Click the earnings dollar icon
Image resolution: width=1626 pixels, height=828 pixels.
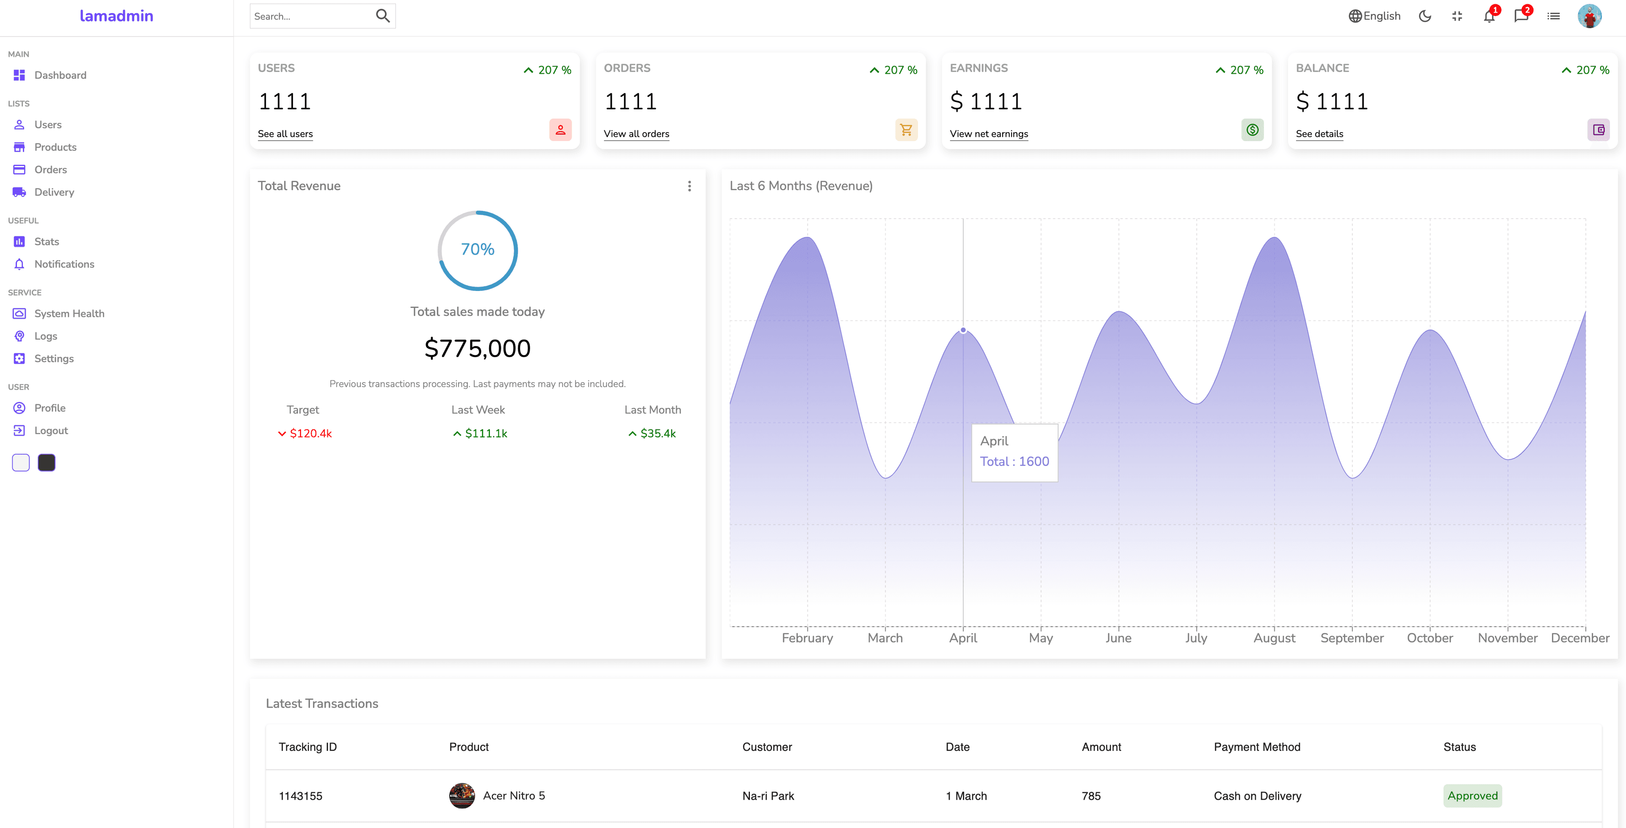pos(1253,130)
